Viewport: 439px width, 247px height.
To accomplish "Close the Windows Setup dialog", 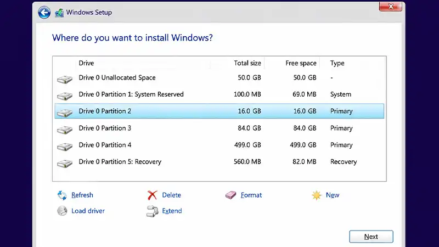I will [x=391, y=6].
